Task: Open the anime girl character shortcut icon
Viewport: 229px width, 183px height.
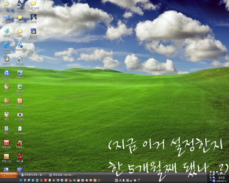Action: click(x=33, y=17)
